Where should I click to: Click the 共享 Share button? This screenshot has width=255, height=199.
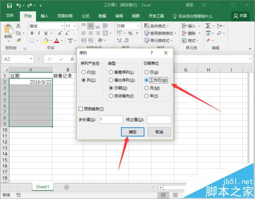tap(240, 16)
